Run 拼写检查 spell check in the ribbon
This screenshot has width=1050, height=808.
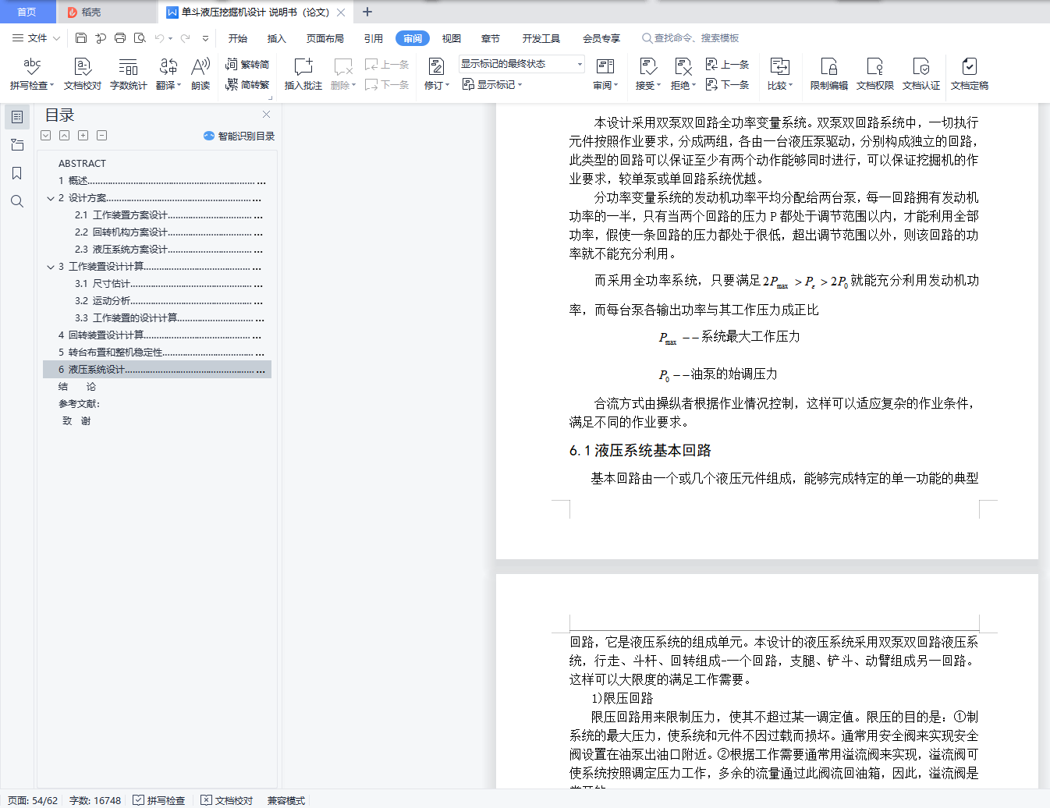[x=31, y=74]
